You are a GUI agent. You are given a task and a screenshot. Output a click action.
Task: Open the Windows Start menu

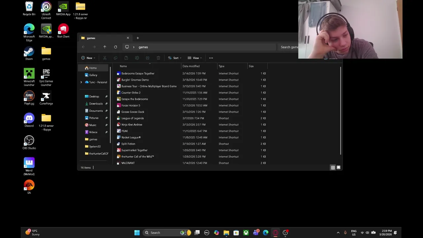point(137,233)
